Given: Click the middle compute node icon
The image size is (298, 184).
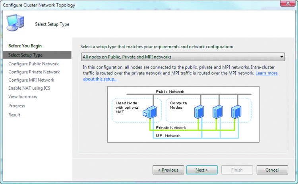Looking at the screenshot, I should click(217, 112).
